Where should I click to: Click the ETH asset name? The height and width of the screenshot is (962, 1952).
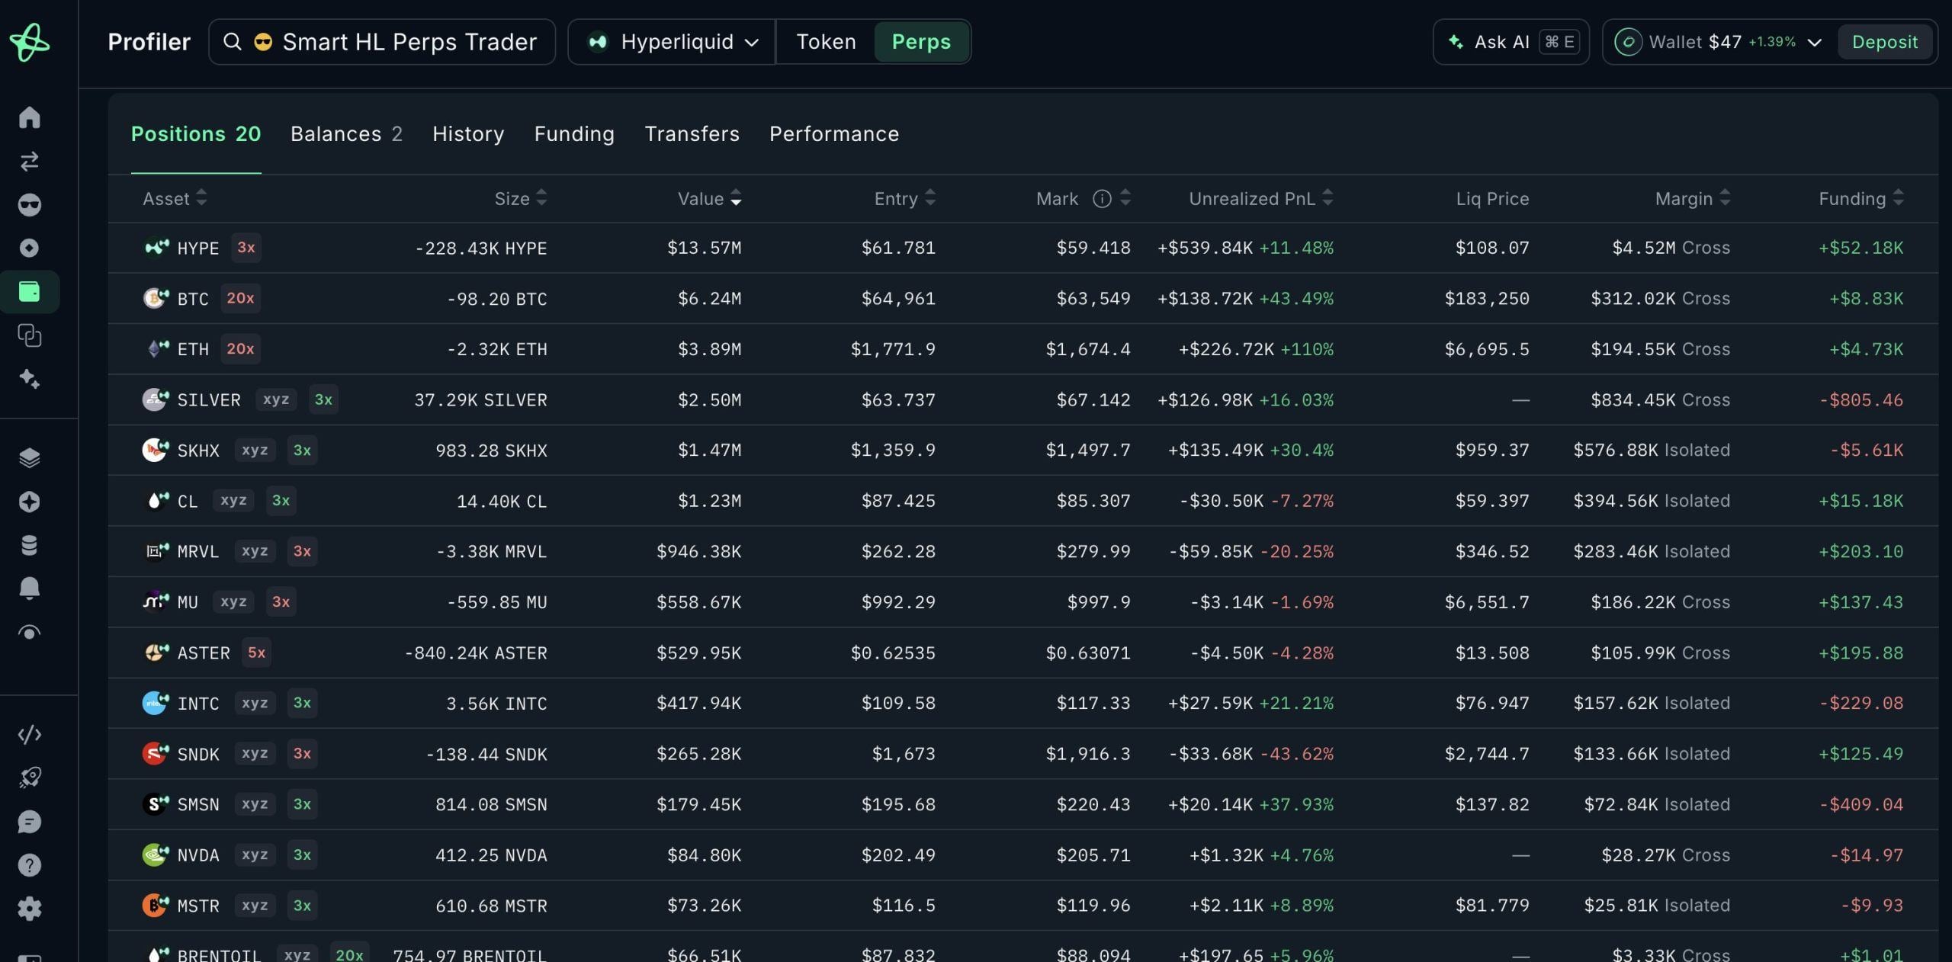coord(193,349)
